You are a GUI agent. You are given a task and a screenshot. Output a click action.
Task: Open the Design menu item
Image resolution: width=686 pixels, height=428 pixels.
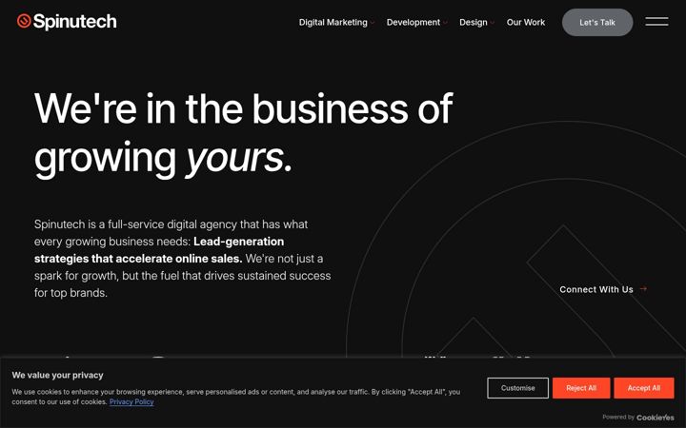[x=473, y=22]
